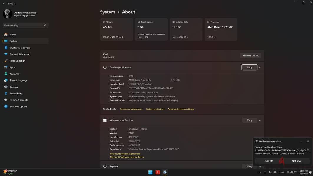Click Turn off in the notification
The width and height of the screenshot is (313, 176).
point(269,161)
